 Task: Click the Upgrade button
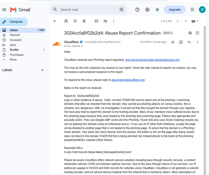tap(175, 10)
